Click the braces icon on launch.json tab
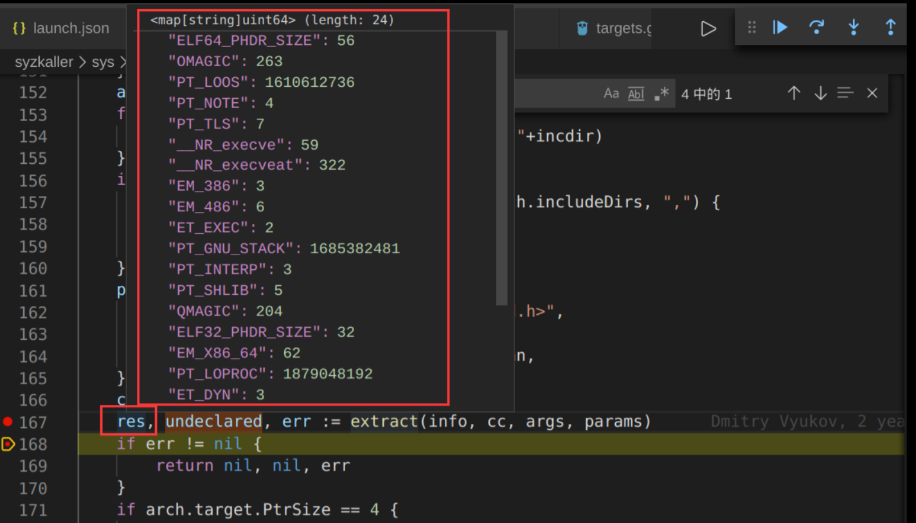Image resolution: width=916 pixels, height=523 pixels. (19, 28)
